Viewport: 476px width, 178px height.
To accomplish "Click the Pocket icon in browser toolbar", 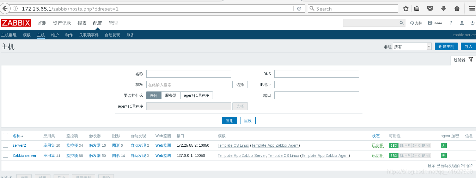I will click(x=430, y=8).
